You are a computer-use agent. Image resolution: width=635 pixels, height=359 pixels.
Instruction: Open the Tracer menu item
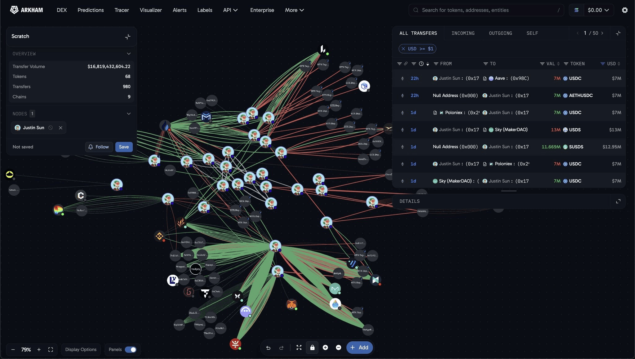122,10
